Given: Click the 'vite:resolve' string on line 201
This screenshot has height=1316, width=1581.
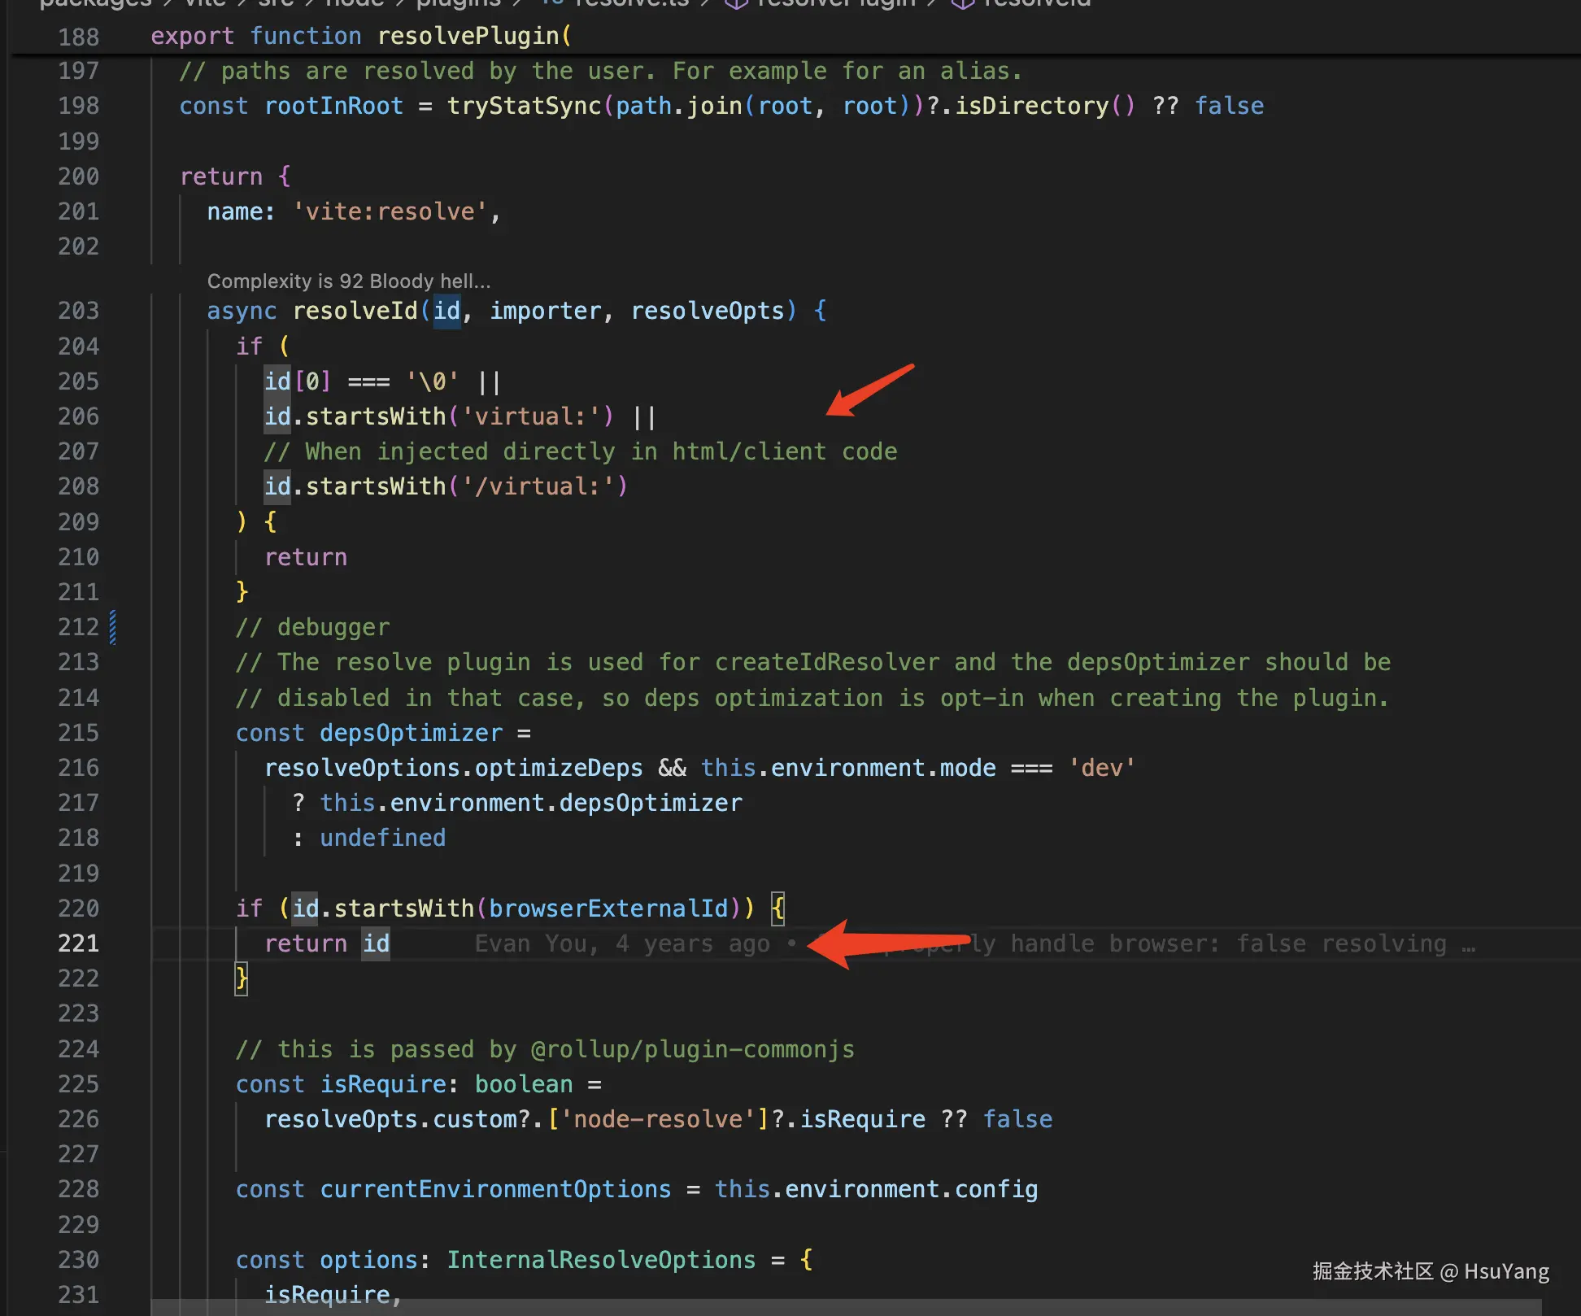Looking at the screenshot, I should click(390, 211).
